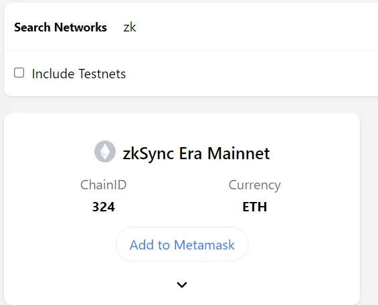The height and width of the screenshot is (305, 378).
Task: Click the word Mainnet in card title
Action: (239, 153)
